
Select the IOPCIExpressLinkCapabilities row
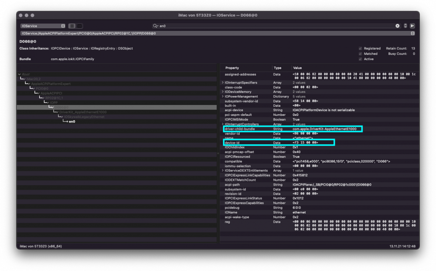pos(320,175)
